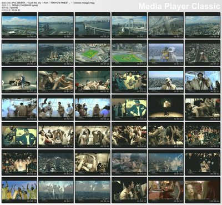This screenshot has width=222, height=205.
Task: Open the last thumbnail with woman's face close-up
Action: (x=203, y=190)
